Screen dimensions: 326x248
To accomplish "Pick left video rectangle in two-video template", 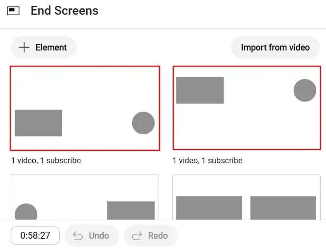I will [209, 208].
